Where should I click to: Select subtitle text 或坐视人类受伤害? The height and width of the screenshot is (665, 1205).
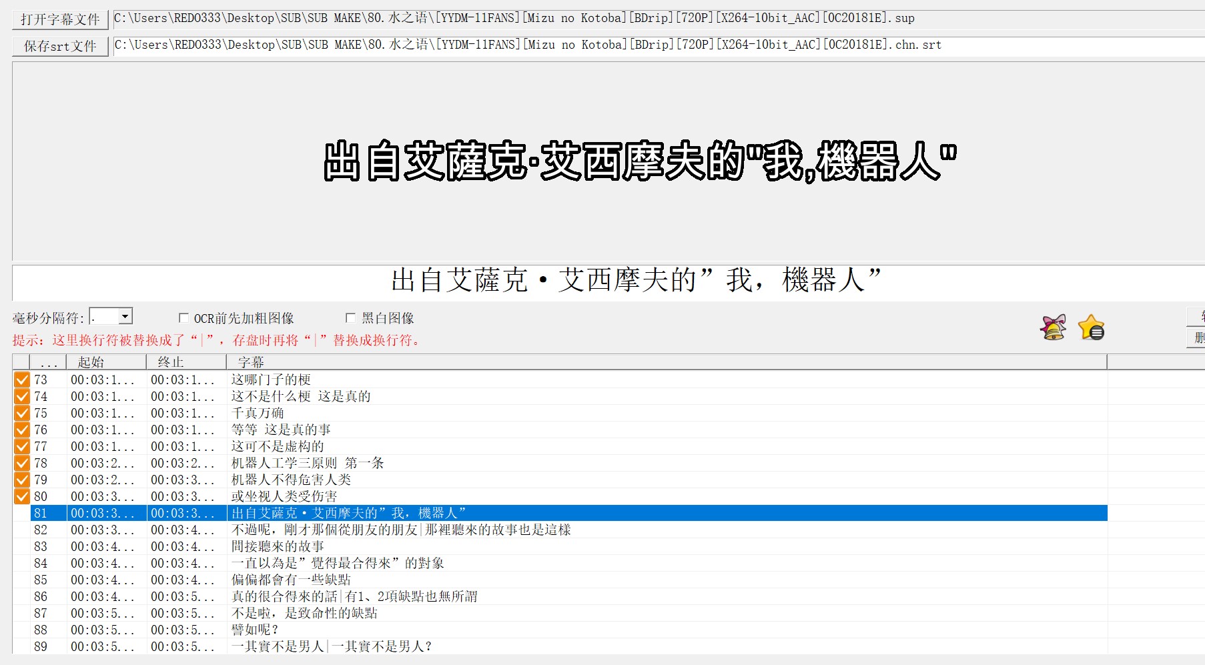tap(284, 496)
